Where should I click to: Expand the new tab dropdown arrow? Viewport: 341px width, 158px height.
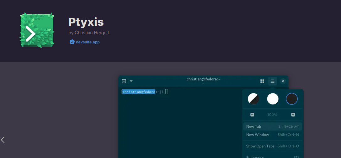coord(131,81)
